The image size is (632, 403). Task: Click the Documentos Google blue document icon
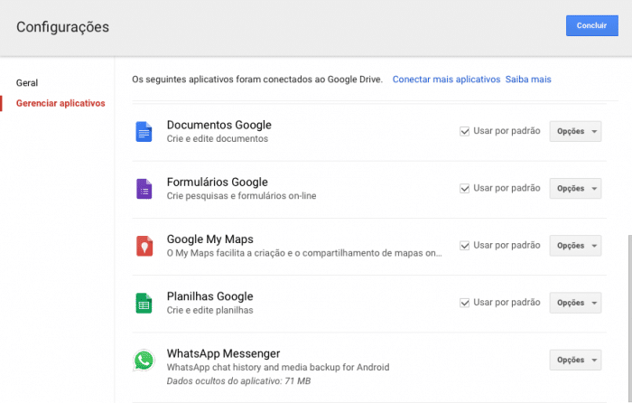[144, 132]
